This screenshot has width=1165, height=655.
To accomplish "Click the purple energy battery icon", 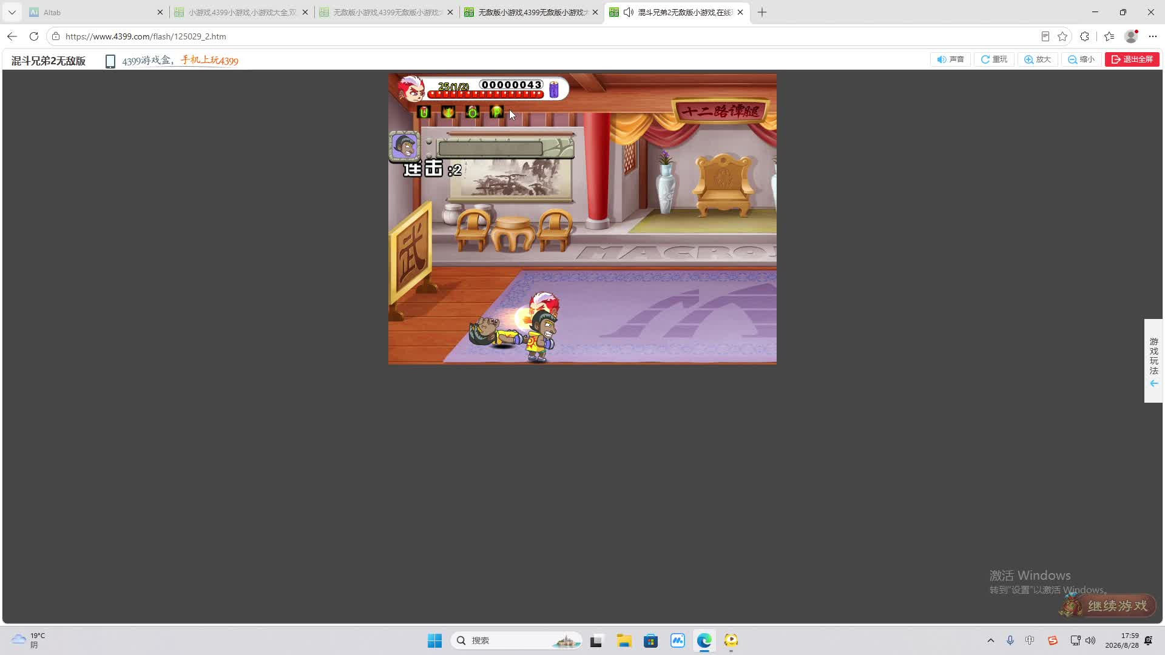I will tap(554, 89).
